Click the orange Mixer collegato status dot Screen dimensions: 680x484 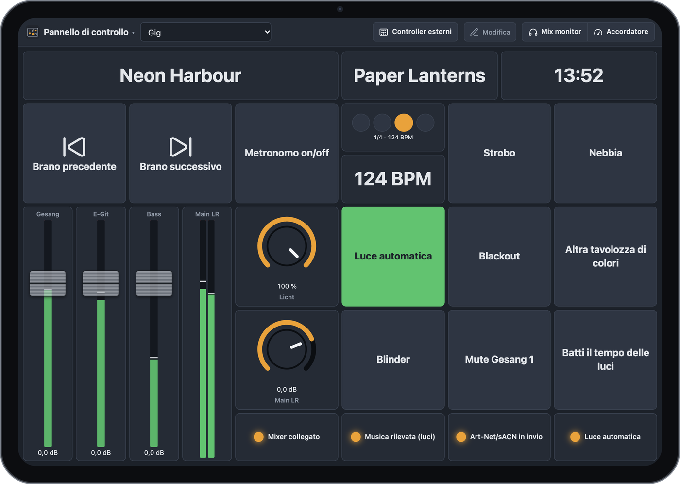coord(258,437)
